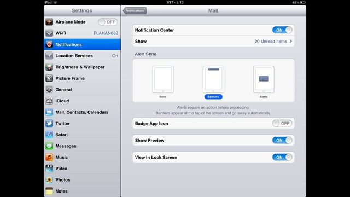
Task: Open Wi-Fi settings row
Action: [x=82, y=33]
